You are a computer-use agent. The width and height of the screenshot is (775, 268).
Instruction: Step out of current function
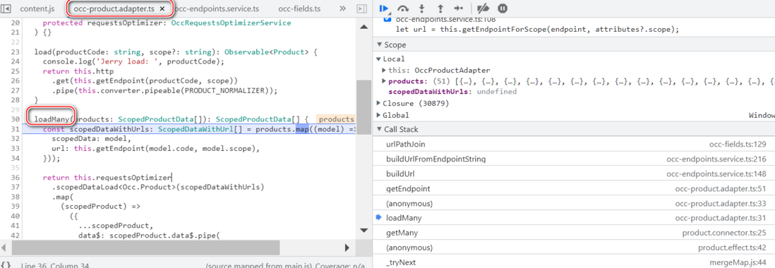coord(440,8)
